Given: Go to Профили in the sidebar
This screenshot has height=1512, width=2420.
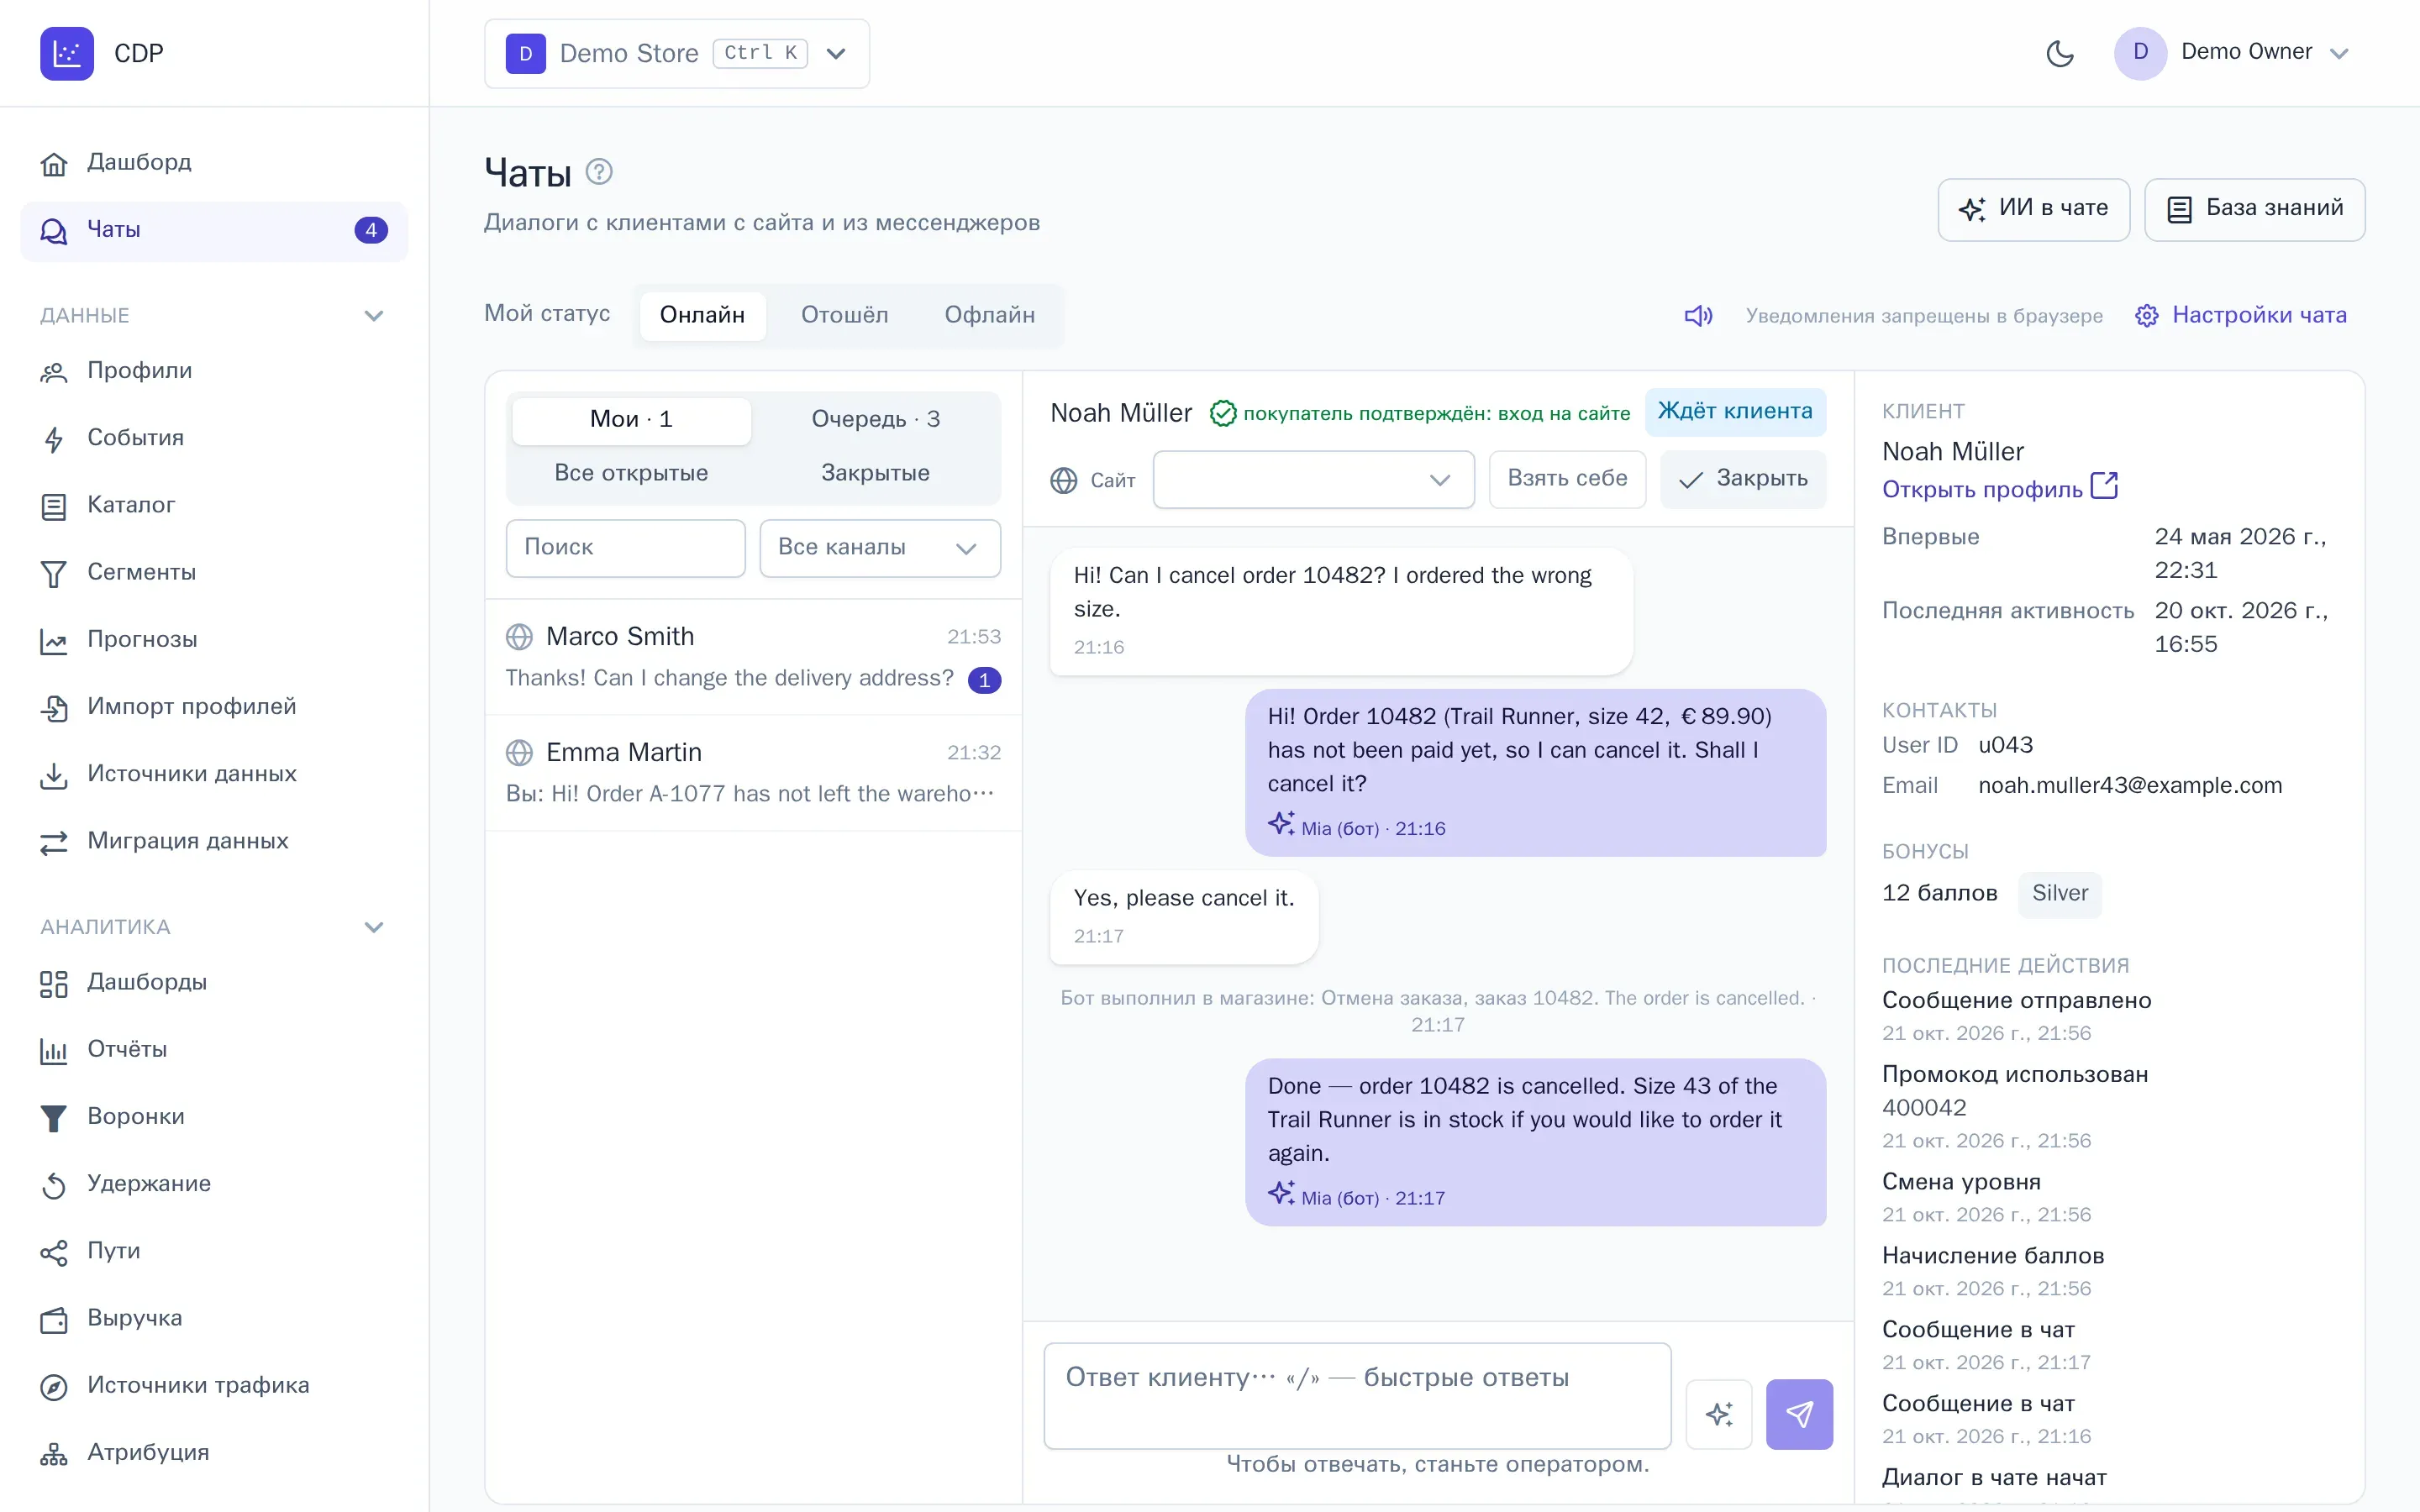Looking at the screenshot, I should click(214, 371).
